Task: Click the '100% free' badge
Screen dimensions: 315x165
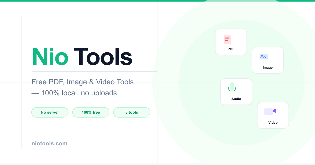Action: (91, 112)
